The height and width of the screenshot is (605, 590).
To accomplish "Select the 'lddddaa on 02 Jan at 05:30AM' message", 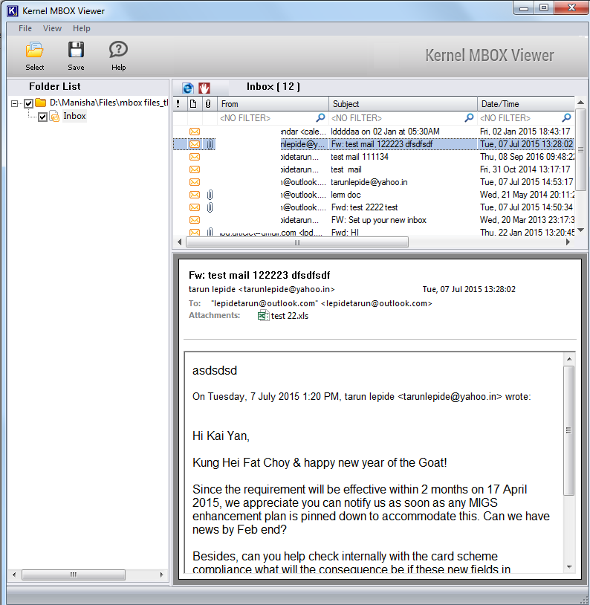I will click(x=374, y=132).
